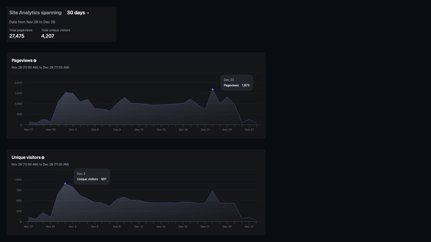Click Dec 9 label on Unique visitors chart

click(117, 227)
